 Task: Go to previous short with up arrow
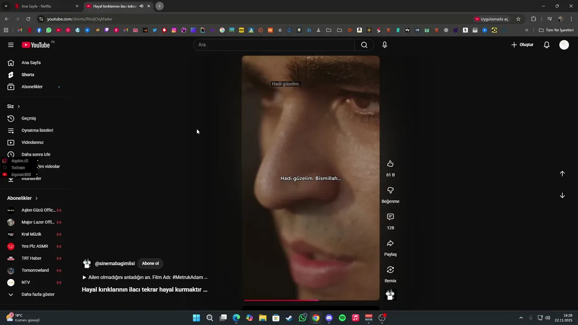[x=562, y=174]
